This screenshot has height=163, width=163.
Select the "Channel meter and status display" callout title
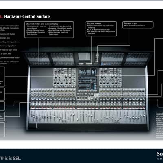point(42,24)
